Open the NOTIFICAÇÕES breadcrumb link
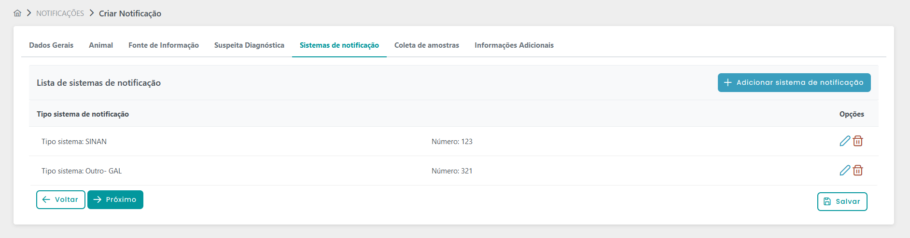This screenshot has height=238, width=910. 60,13
